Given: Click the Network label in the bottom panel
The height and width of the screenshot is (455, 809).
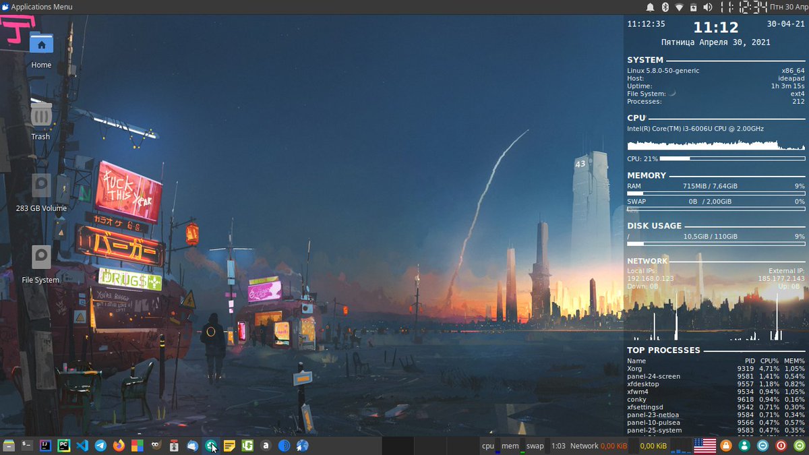Looking at the screenshot, I should (x=584, y=446).
